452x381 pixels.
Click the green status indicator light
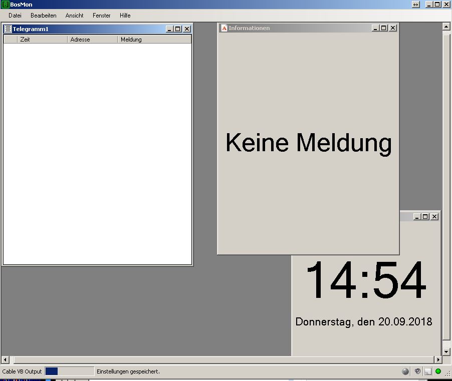tap(438, 371)
